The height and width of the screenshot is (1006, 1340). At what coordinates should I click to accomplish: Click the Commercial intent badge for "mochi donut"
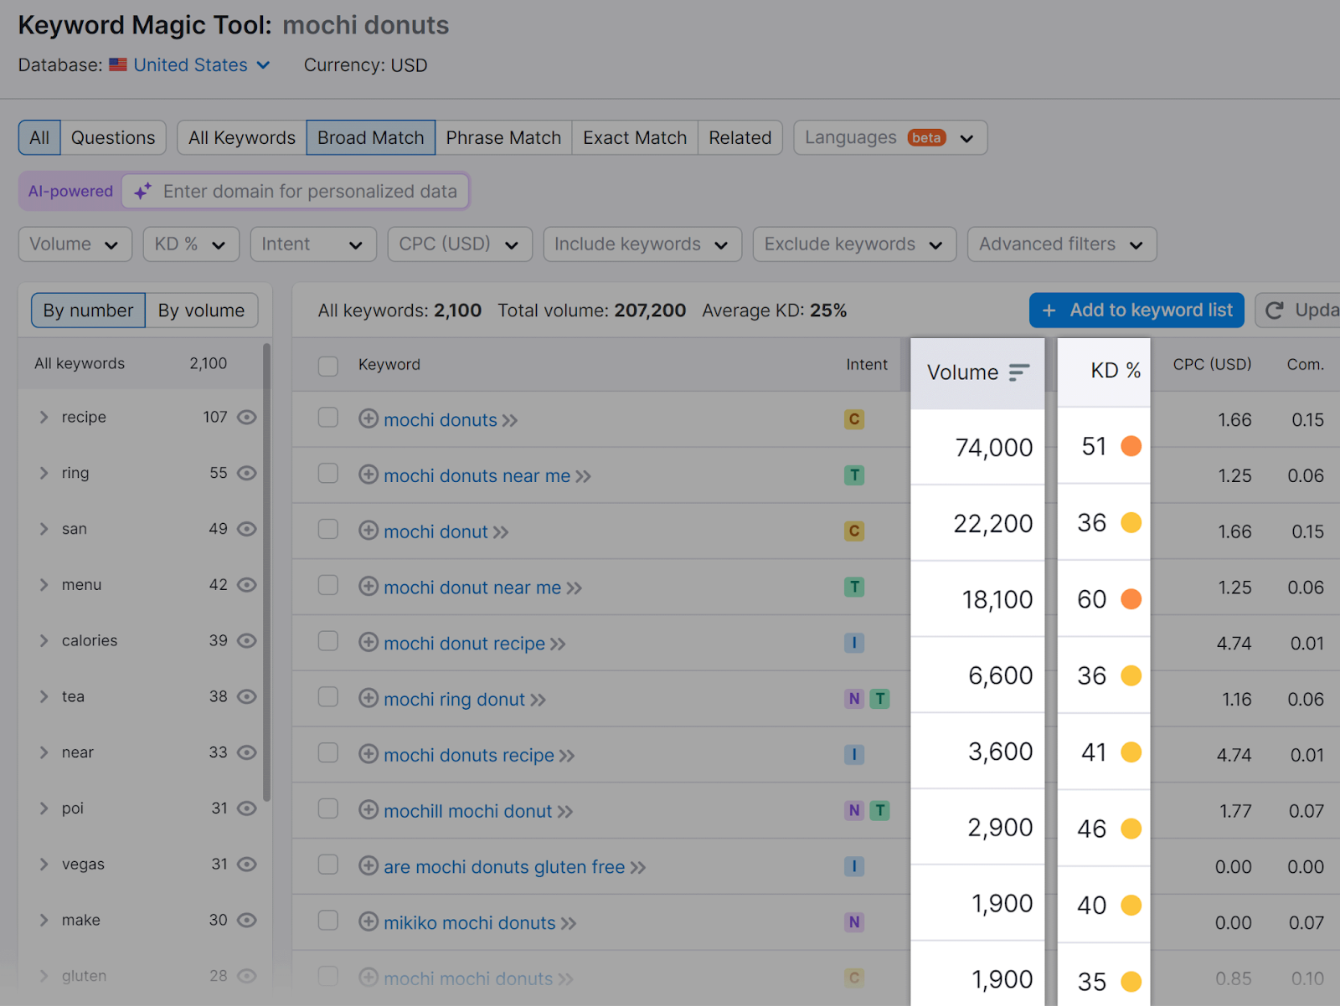click(854, 531)
